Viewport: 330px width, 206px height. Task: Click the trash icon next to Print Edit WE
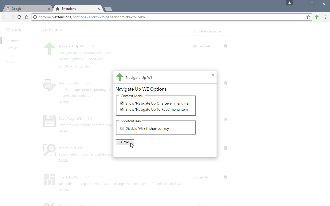(x=225, y=83)
